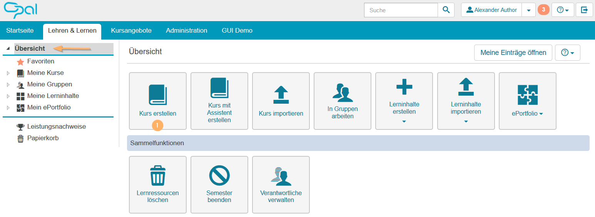Click the logout icon in top bar
595x217 pixels.
584,10
